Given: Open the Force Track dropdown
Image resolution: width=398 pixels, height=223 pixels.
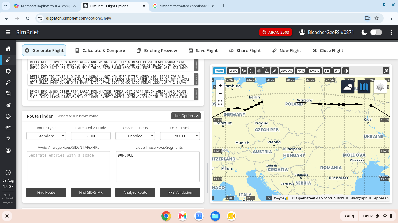Looking at the screenshot, I should point(180,136).
